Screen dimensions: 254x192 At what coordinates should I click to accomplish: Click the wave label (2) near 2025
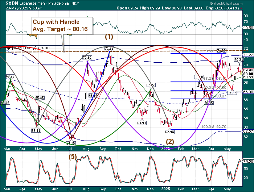coord(170,141)
